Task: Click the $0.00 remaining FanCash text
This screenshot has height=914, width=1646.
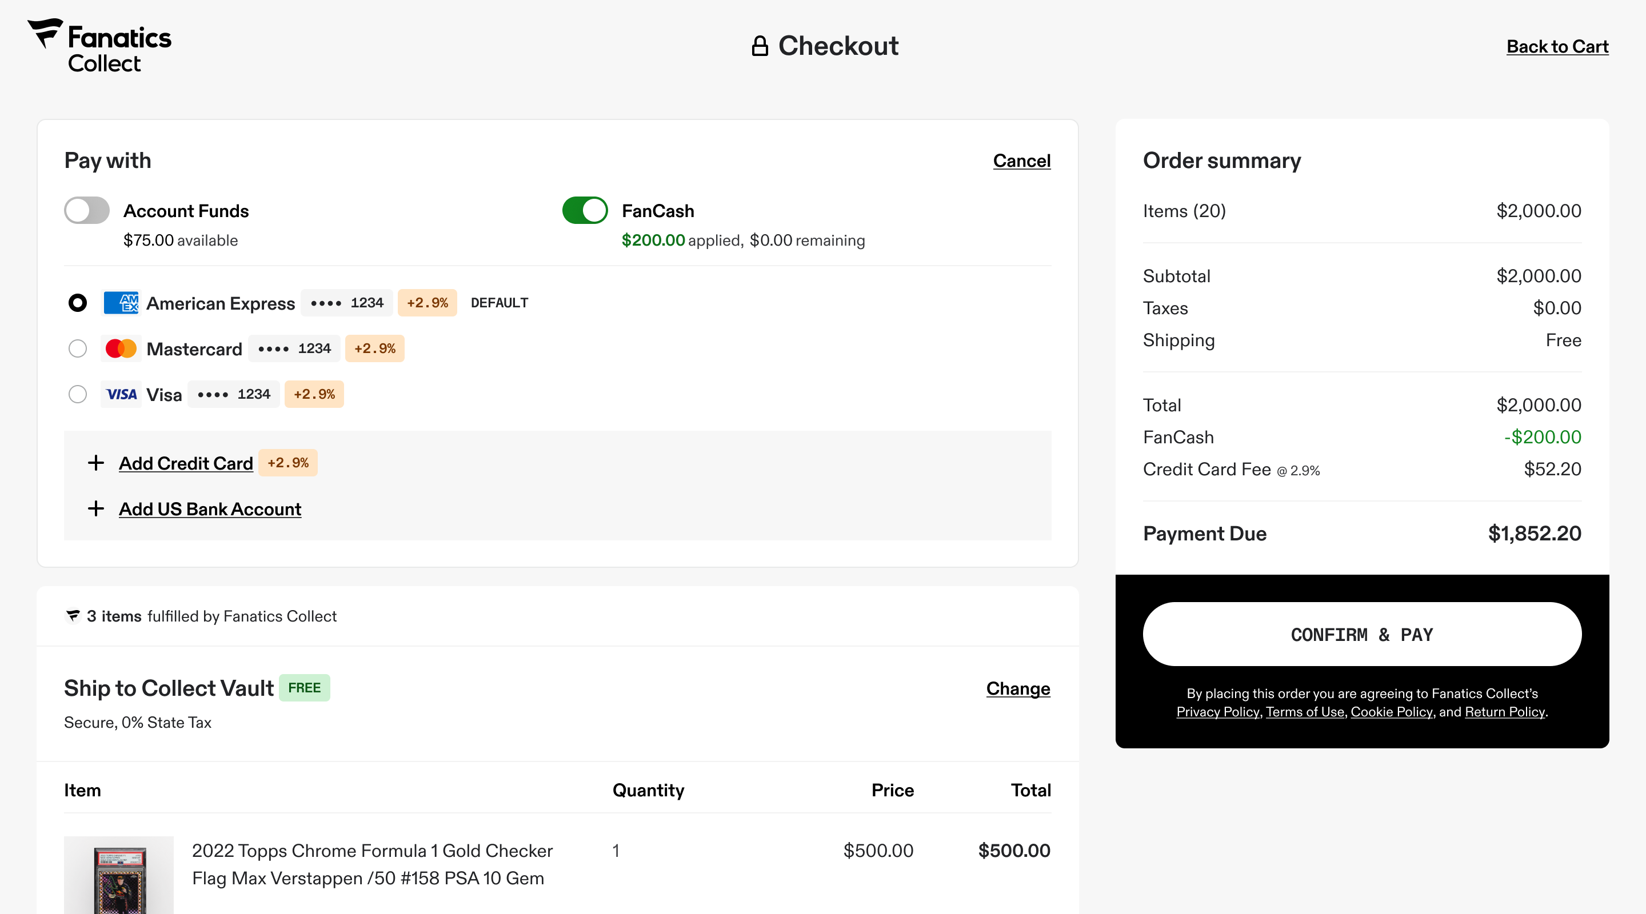Action: [x=807, y=241]
